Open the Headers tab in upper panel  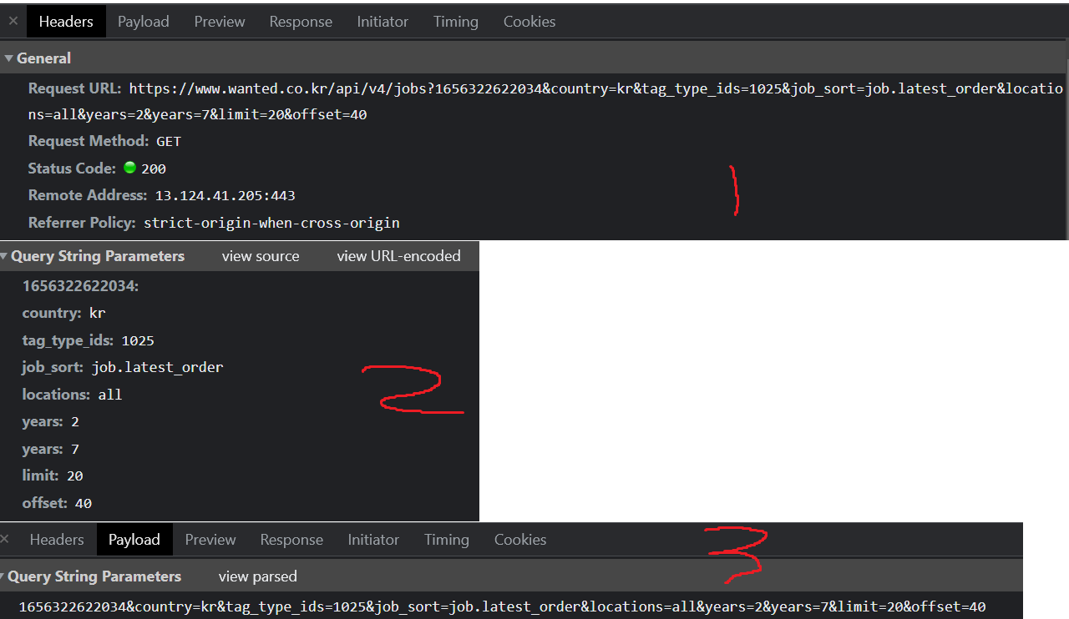66,22
